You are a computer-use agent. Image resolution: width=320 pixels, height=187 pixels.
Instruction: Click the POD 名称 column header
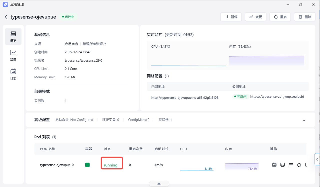[x=48, y=149]
